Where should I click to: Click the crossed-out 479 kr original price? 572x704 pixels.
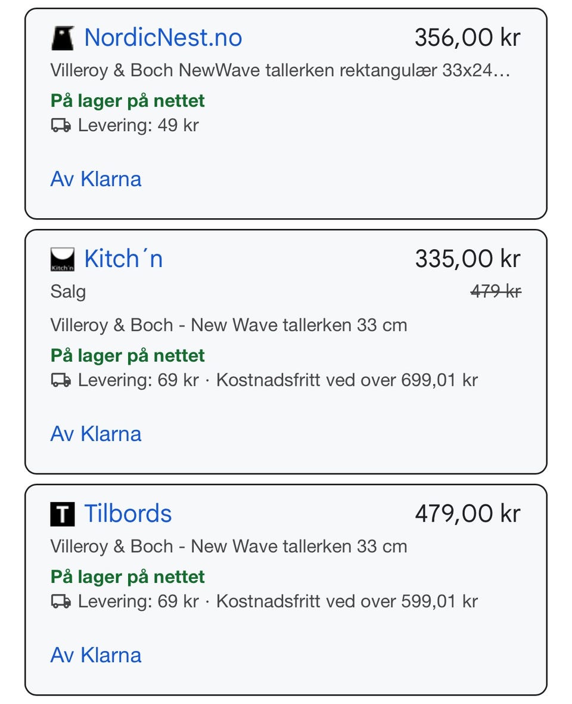495,292
